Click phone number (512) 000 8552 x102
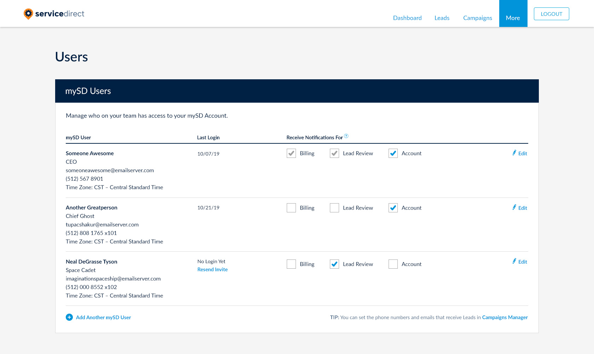Image resolution: width=594 pixels, height=354 pixels. point(91,287)
